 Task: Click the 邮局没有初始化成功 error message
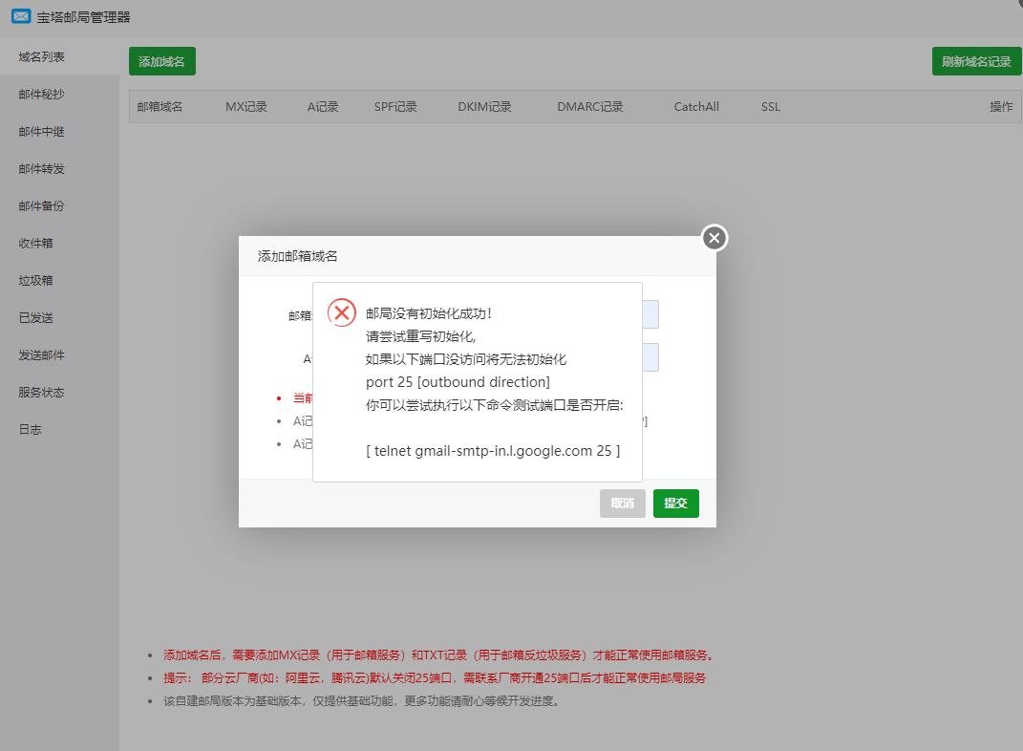(x=429, y=313)
